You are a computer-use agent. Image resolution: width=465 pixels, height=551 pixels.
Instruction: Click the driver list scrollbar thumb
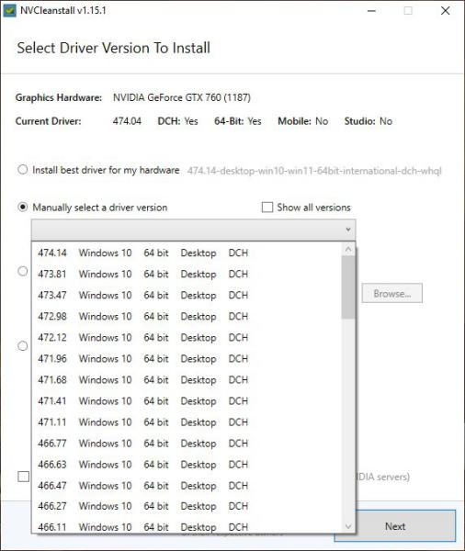348,287
